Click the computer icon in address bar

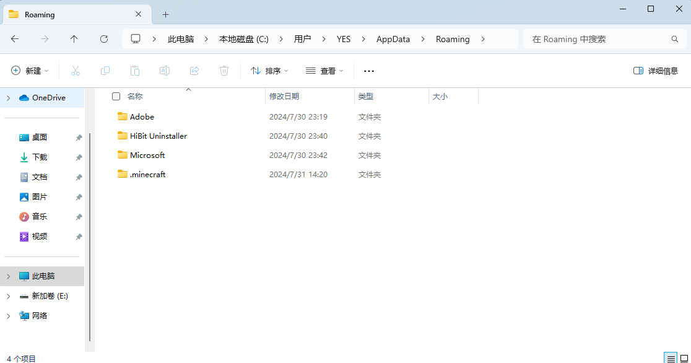tap(136, 39)
